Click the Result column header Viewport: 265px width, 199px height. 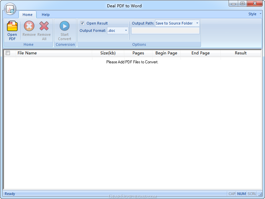241,53
